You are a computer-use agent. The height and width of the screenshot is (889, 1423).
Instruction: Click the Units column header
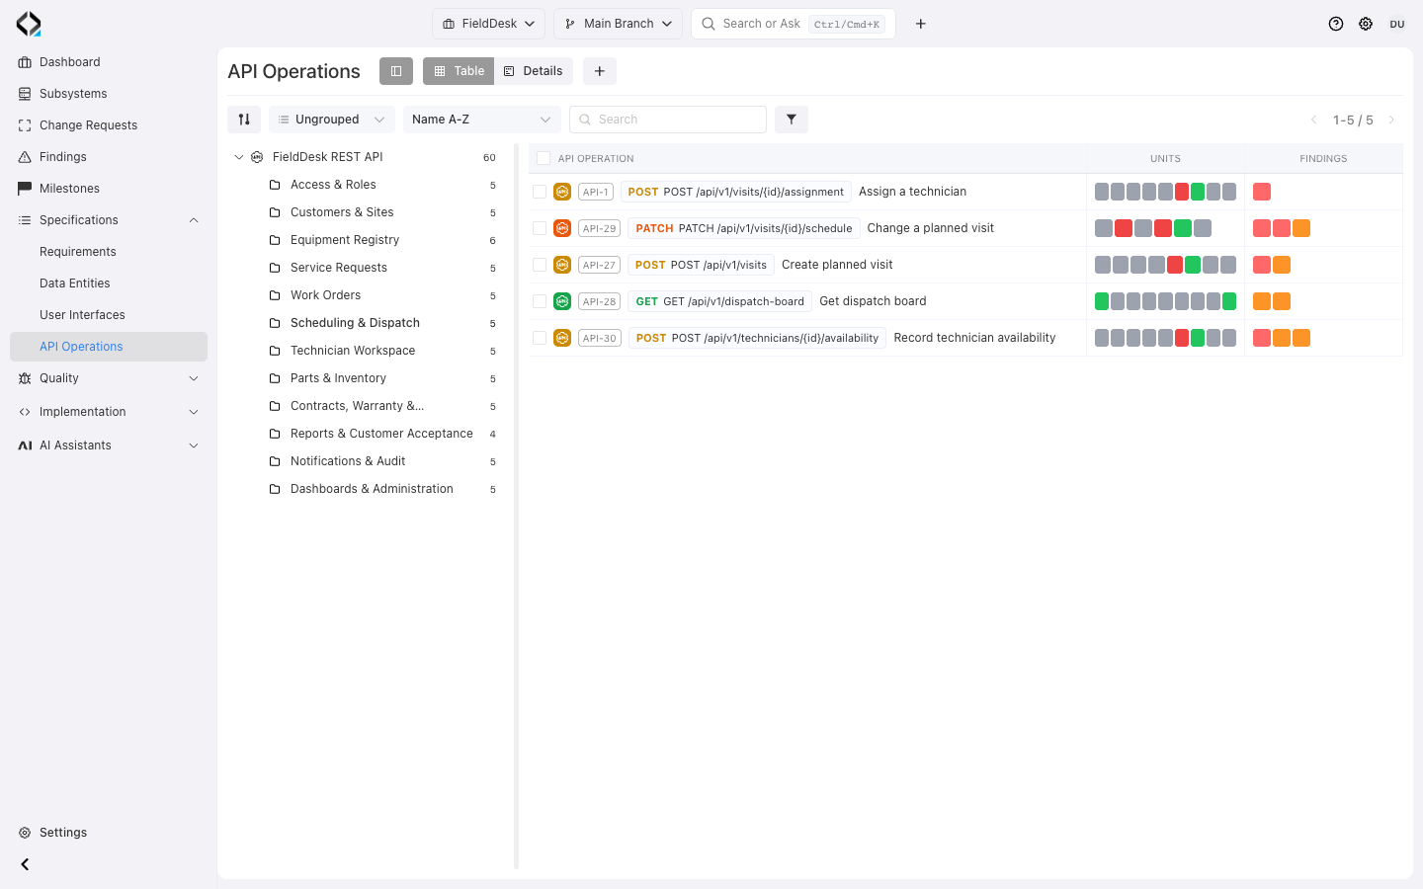[x=1165, y=158]
